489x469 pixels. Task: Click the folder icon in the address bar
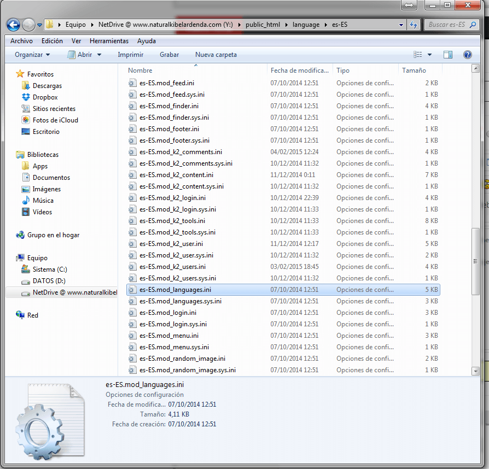50,24
